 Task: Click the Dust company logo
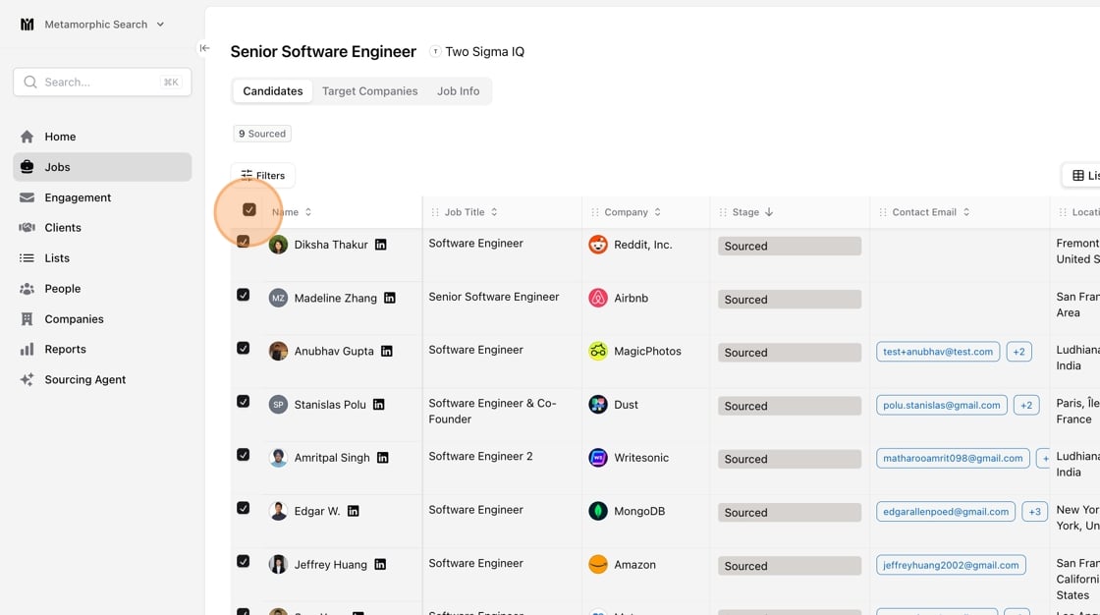coord(598,405)
